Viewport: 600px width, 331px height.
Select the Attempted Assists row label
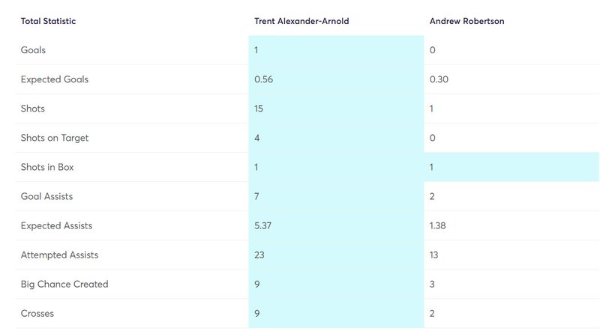click(x=60, y=255)
